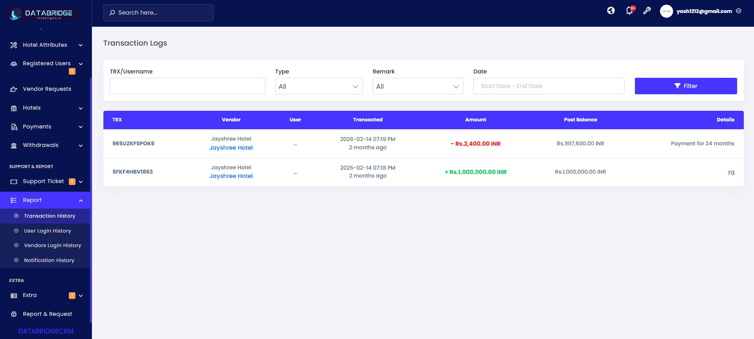Click the Report list icon
Screen dimensions: 754x339
click(14, 200)
